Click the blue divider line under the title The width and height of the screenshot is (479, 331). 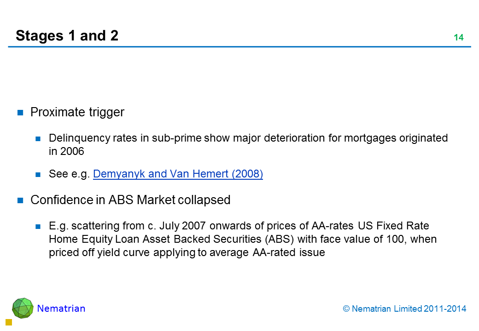coord(239,47)
